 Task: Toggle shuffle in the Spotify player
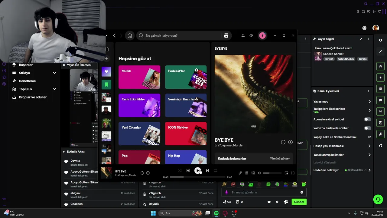pyautogui.click(x=180, y=170)
